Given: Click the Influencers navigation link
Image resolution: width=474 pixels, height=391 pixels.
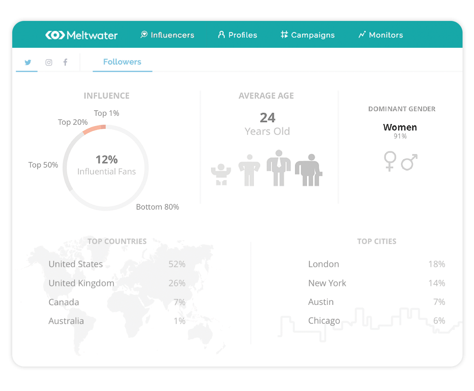Looking at the screenshot, I should point(172,35).
